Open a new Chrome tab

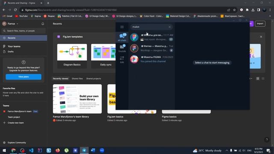[x=48, y=3]
